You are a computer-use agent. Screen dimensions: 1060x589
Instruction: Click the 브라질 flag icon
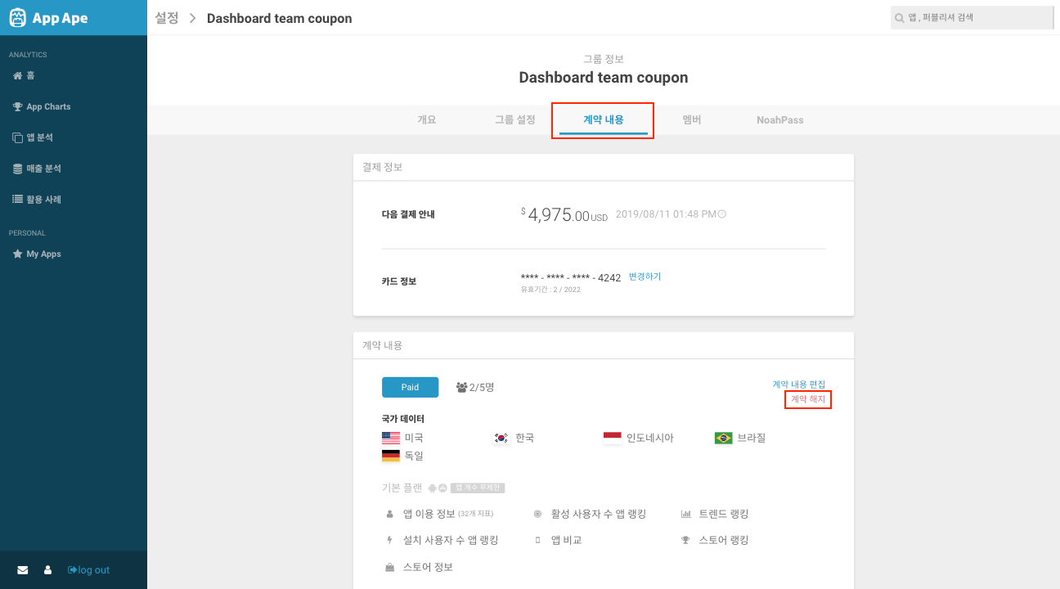click(723, 438)
